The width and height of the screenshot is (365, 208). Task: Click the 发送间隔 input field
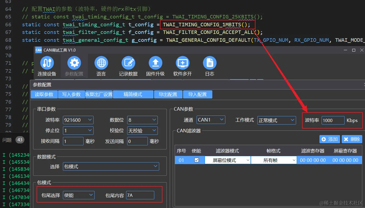[x=137, y=141]
